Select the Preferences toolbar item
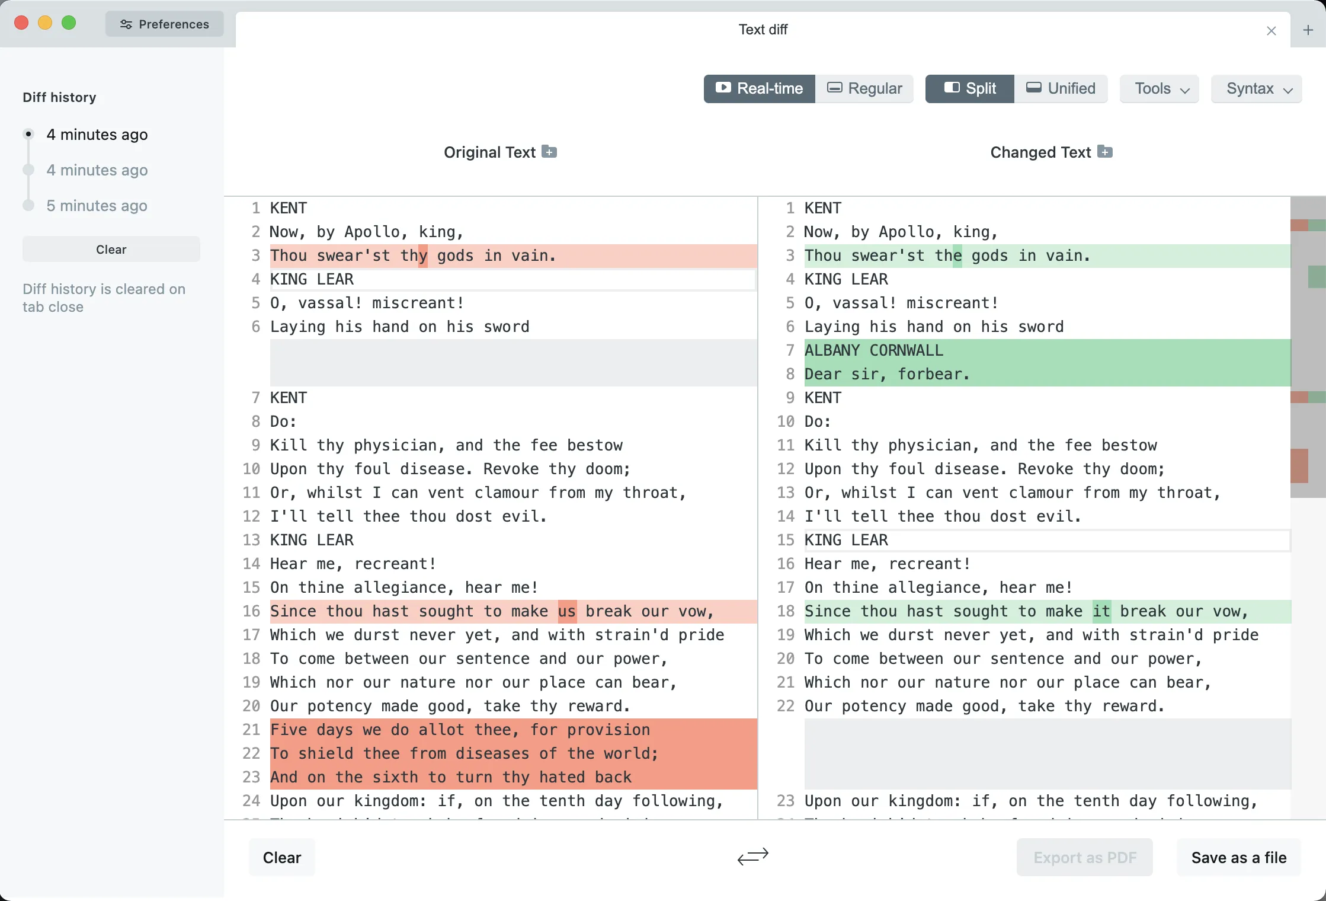1326x901 pixels. 164,23
